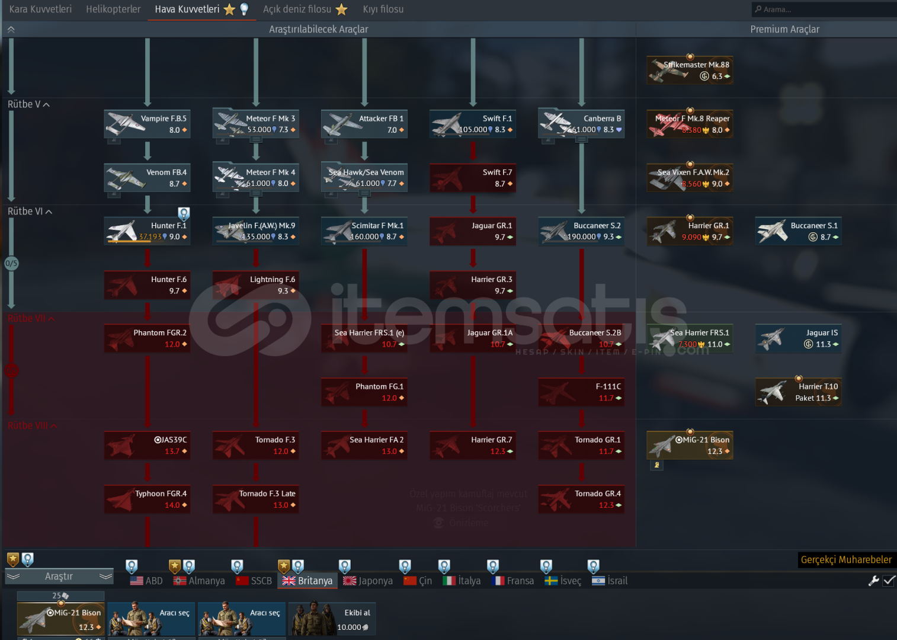Select the Venom FB.4 aircraft card

tap(147, 178)
